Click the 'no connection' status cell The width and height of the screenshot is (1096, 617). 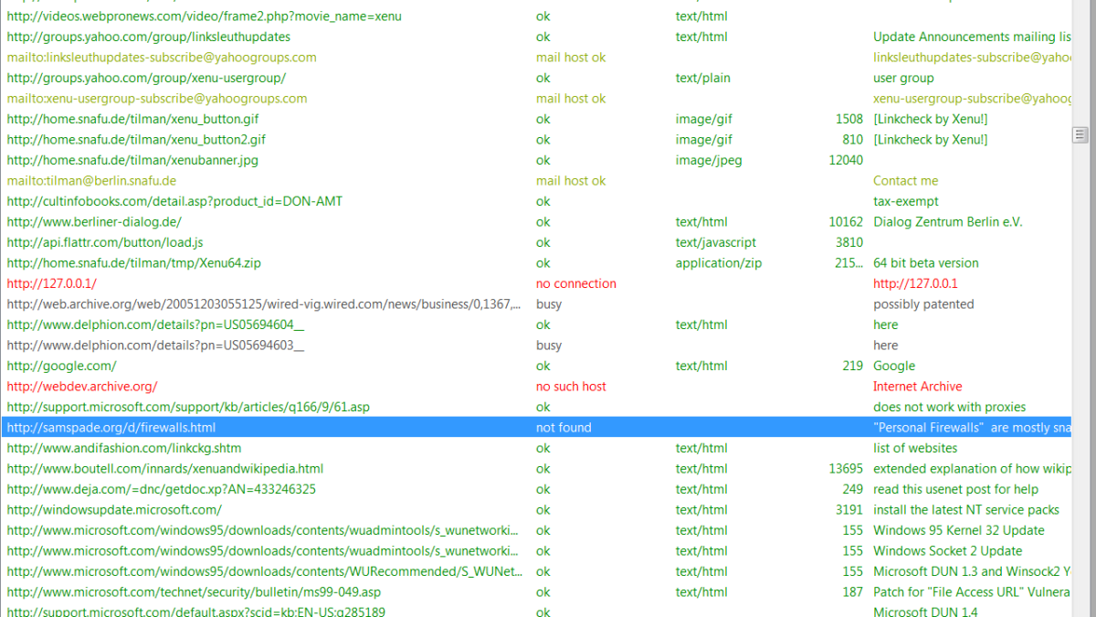tap(576, 283)
